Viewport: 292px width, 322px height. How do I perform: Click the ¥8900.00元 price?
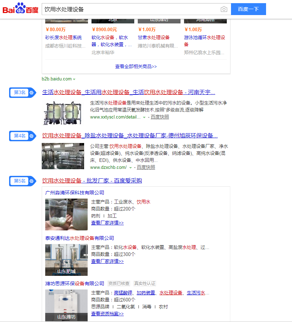coord(104,30)
